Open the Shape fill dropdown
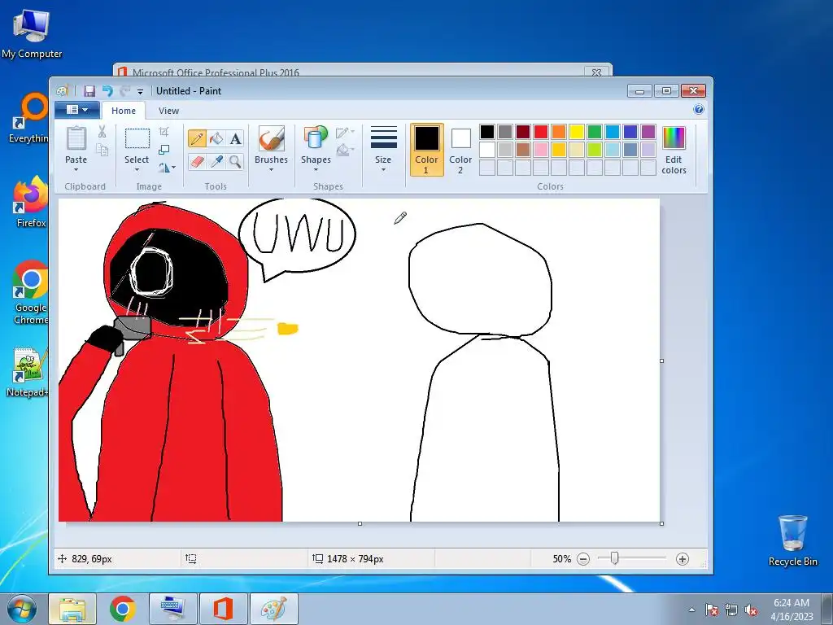Image resolution: width=833 pixels, height=625 pixels. [345, 151]
